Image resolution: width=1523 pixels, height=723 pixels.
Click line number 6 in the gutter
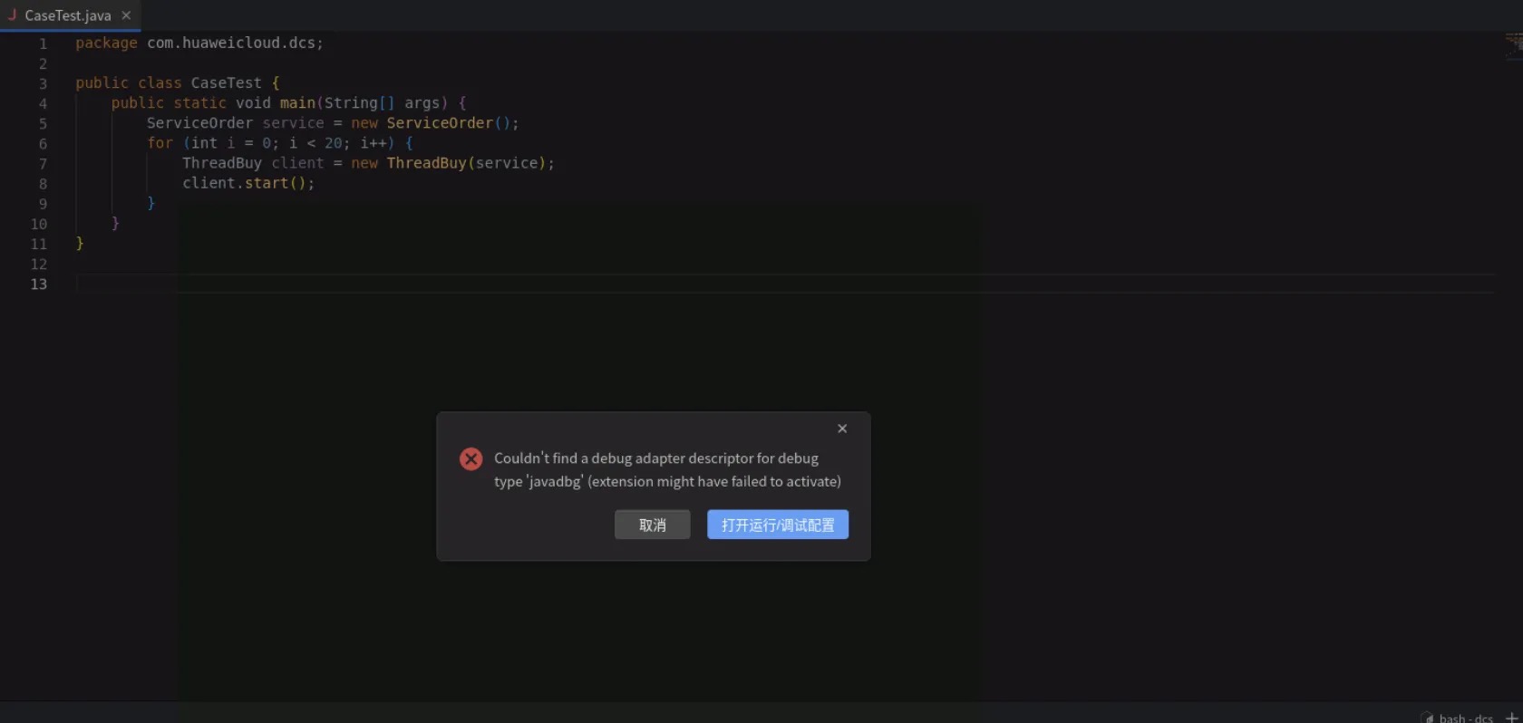tap(43, 143)
